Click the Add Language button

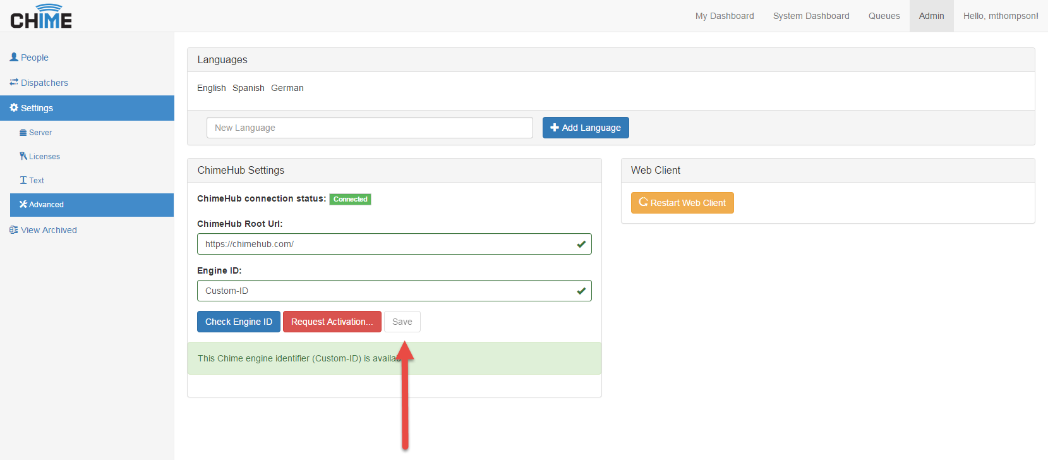coord(586,128)
